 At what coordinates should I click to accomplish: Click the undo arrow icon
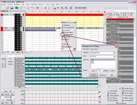coord(32,8)
